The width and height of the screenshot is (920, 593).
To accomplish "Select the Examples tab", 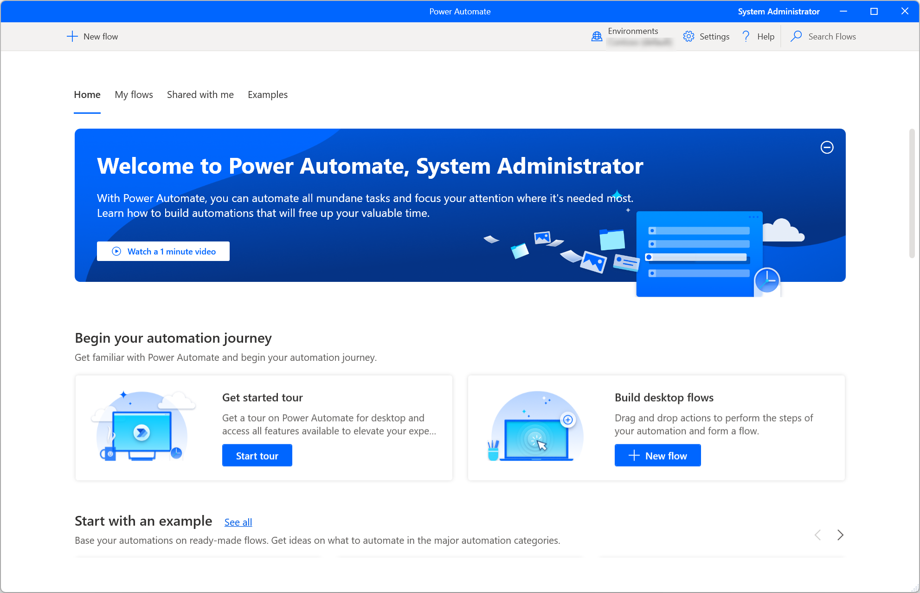I will point(268,95).
